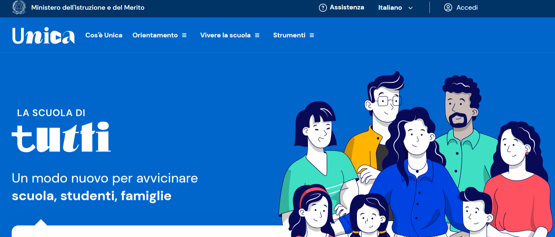This screenshot has width=555, height=237.
Task: Expand the hamburger icon next to Vivere la scuola
Action: click(257, 35)
